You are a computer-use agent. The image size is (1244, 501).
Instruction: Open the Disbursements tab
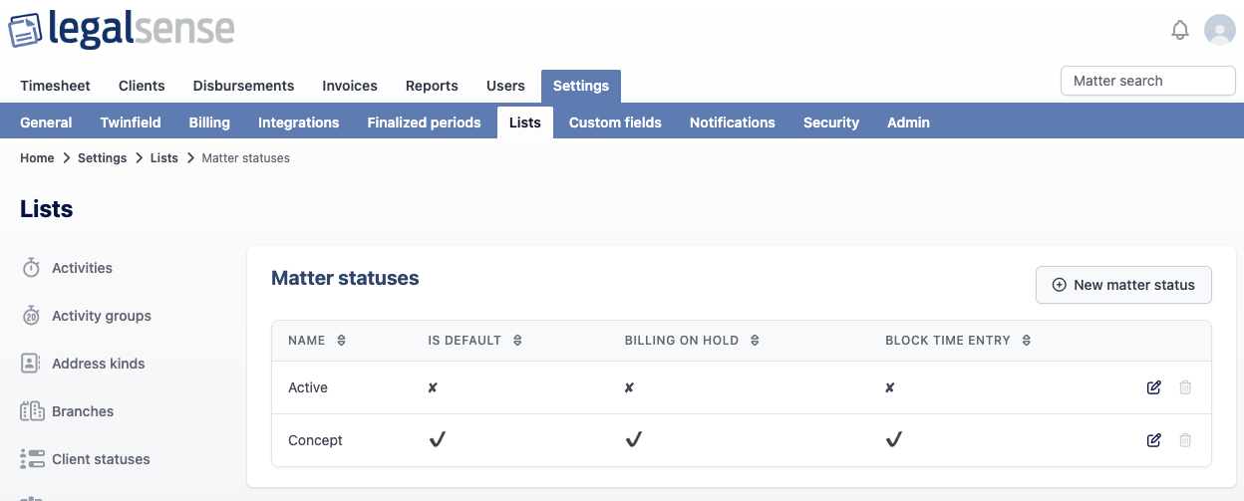pyautogui.click(x=243, y=86)
